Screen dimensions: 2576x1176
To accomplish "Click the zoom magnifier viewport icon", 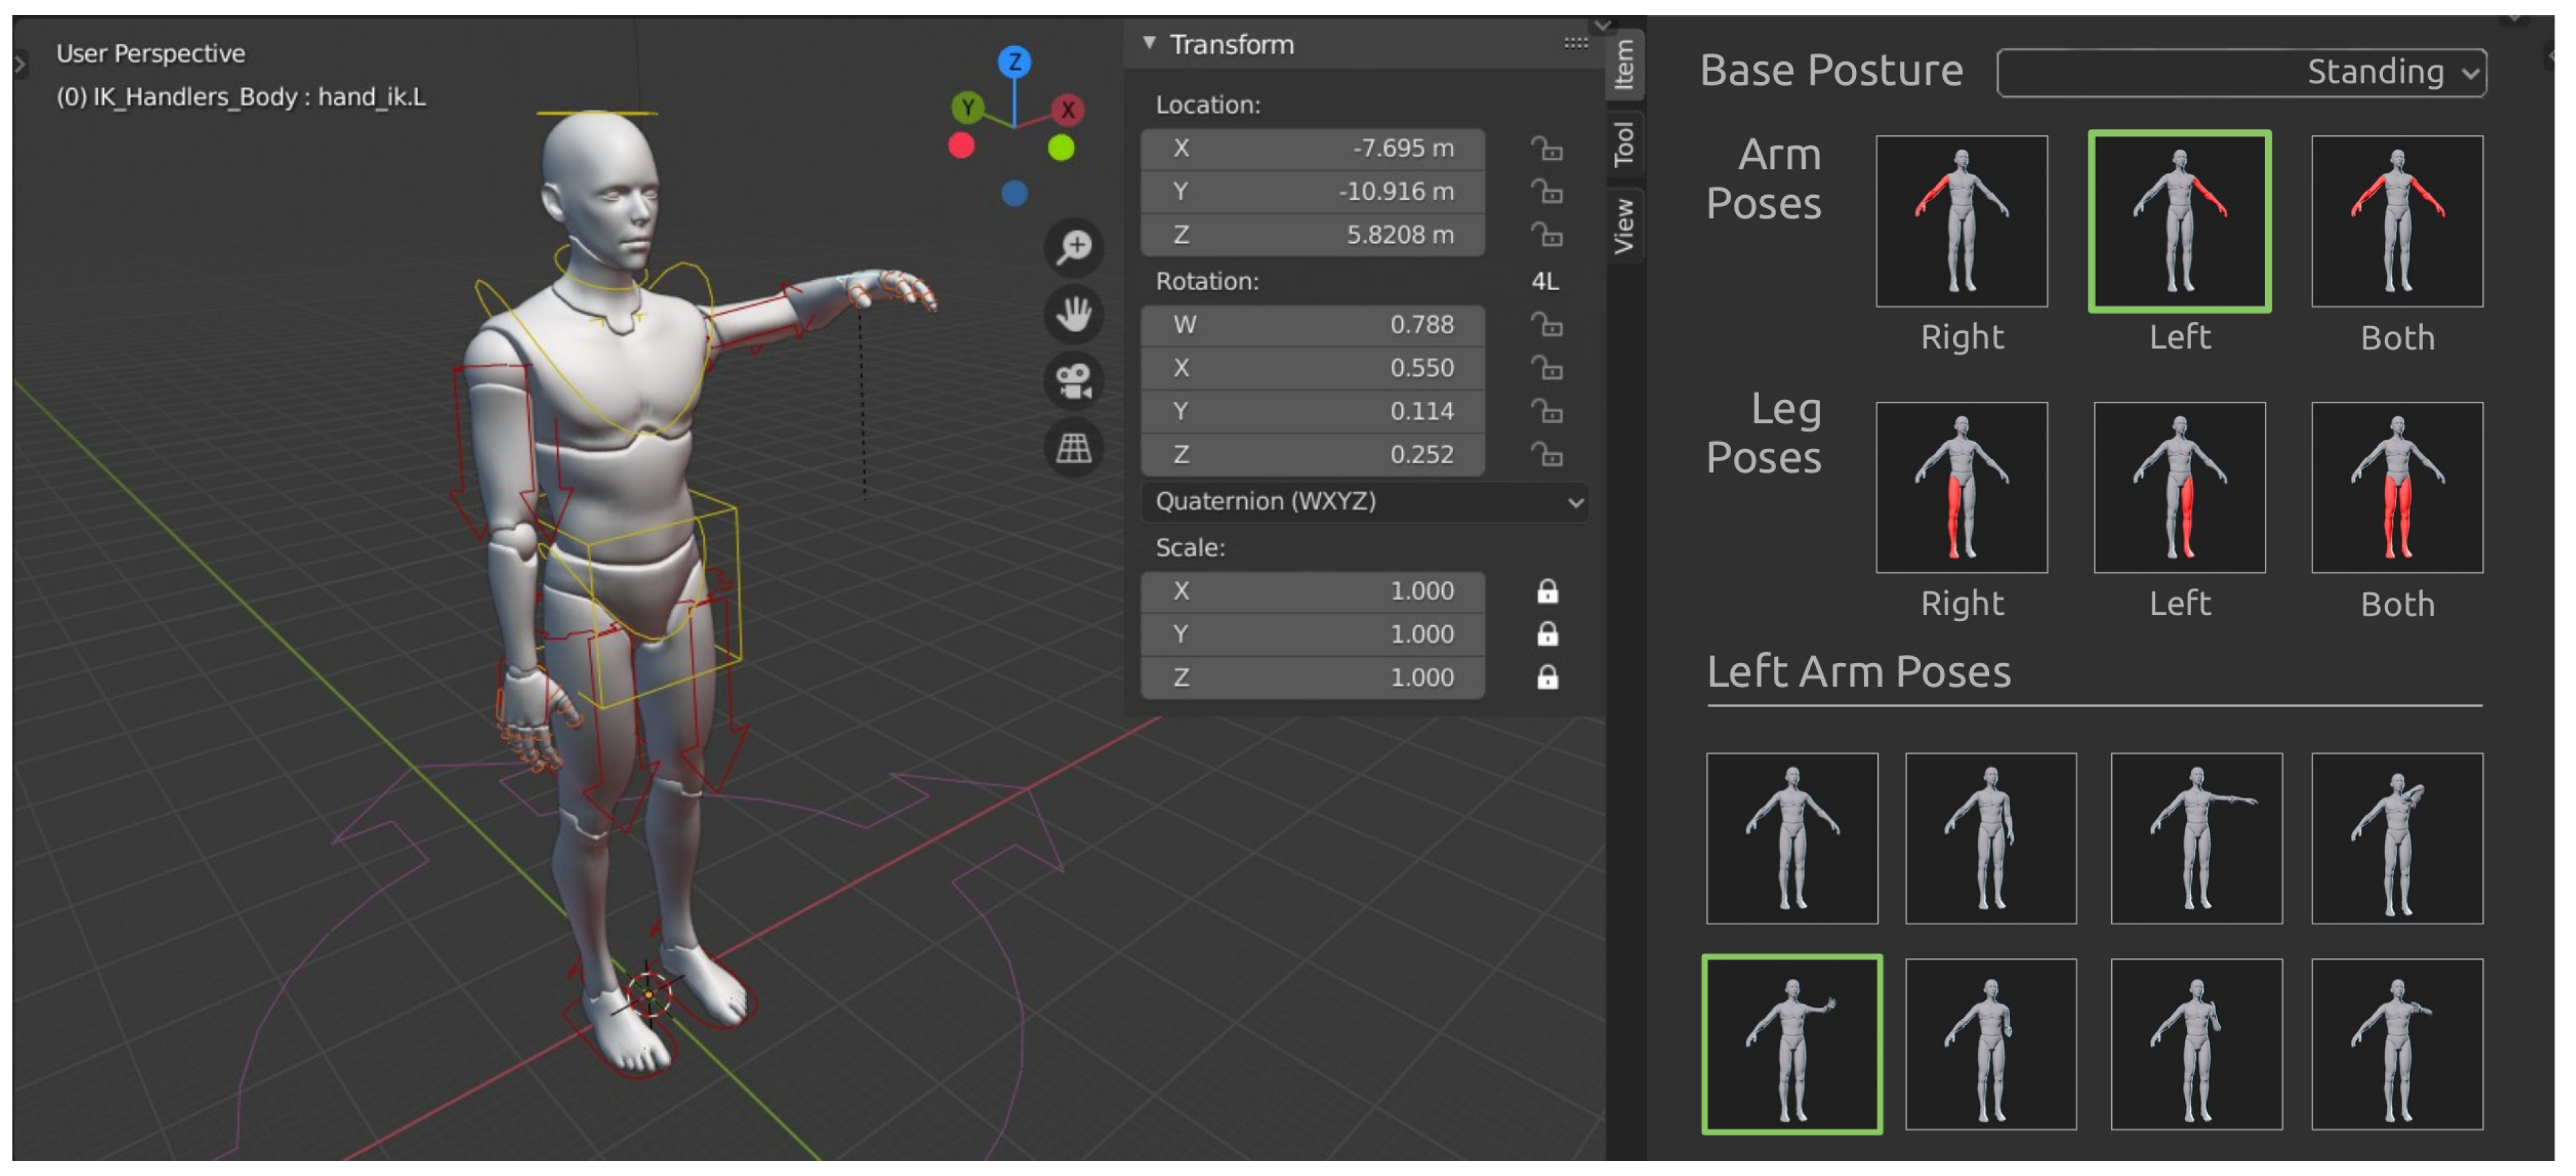I will (x=1074, y=246).
